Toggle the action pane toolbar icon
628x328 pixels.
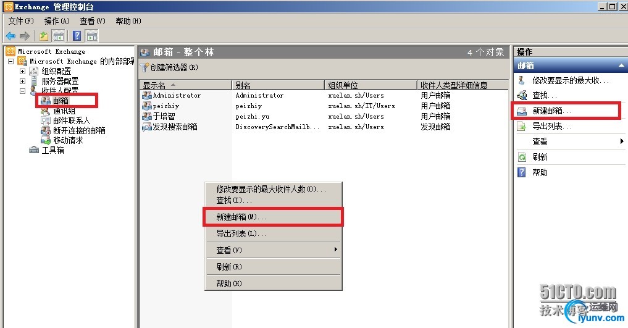92,36
